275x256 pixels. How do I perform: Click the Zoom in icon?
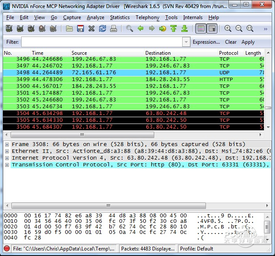pyautogui.click(x=228, y=29)
